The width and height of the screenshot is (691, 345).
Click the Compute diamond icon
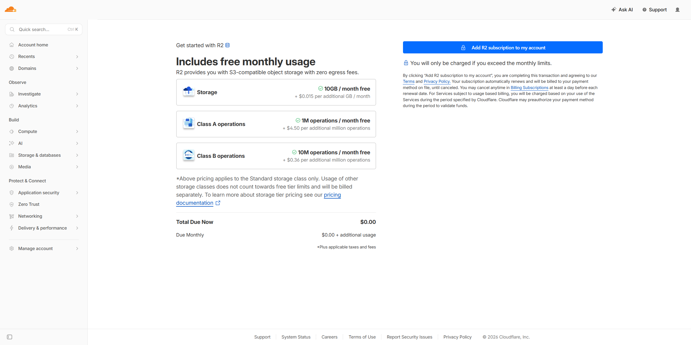coord(12,132)
